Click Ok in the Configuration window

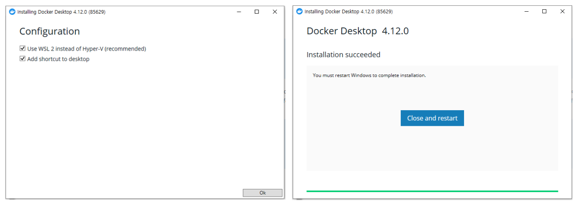(x=263, y=193)
